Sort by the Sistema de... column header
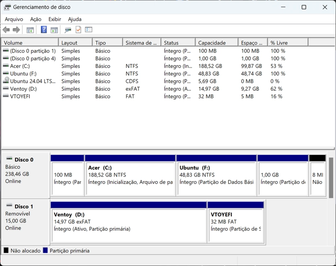The width and height of the screenshot is (336, 266). click(142, 43)
